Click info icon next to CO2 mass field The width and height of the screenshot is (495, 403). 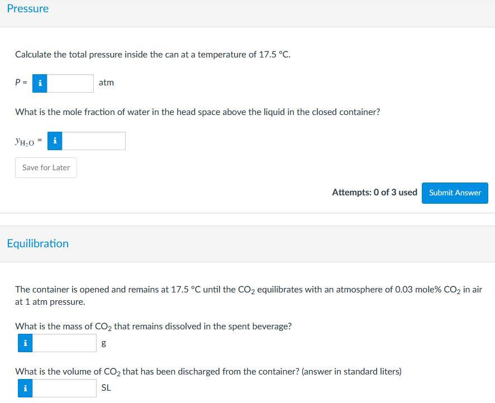[x=25, y=343]
